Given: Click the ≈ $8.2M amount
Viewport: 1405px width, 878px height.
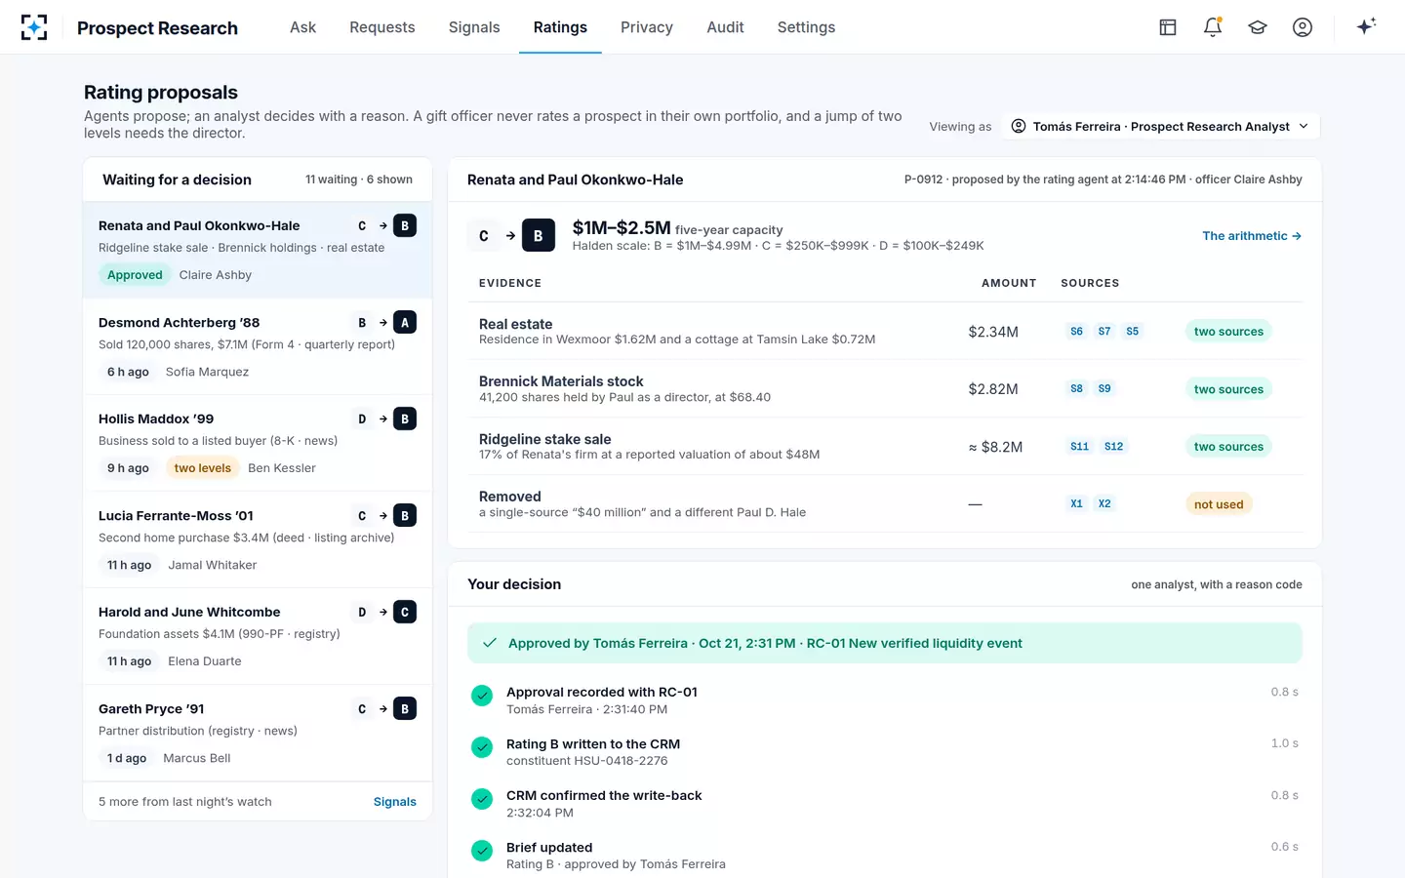Looking at the screenshot, I should 995,447.
